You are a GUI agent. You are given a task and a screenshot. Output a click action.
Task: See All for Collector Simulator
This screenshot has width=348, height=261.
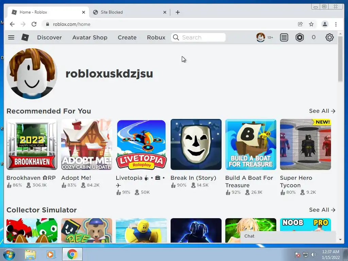pos(322,210)
